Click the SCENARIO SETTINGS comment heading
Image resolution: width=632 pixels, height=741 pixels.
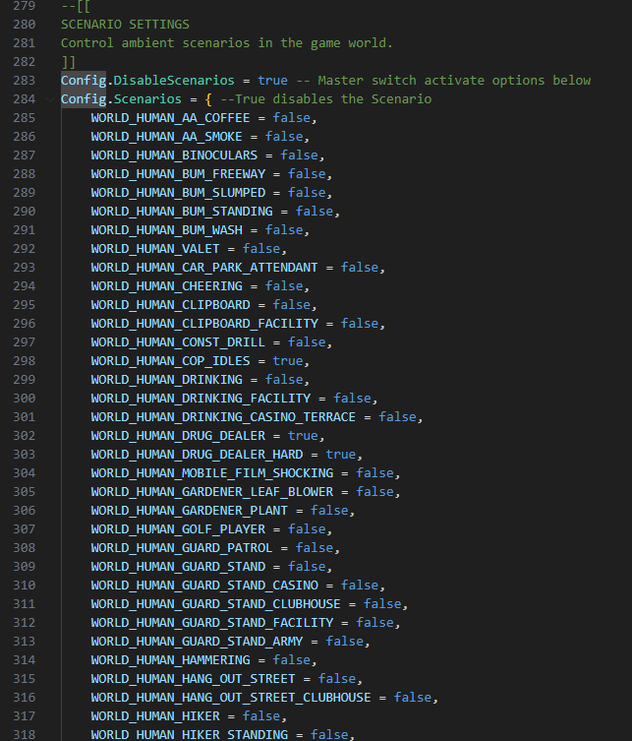click(x=125, y=25)
